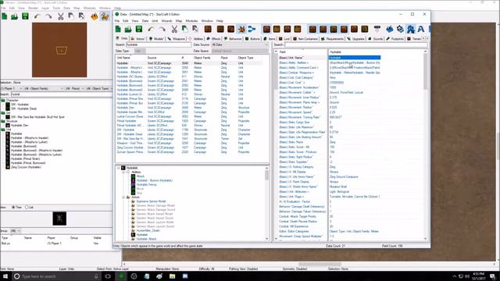
Task: Switch to Upgrades data tab
Action: pyautogui.click(x=356, y=39)
